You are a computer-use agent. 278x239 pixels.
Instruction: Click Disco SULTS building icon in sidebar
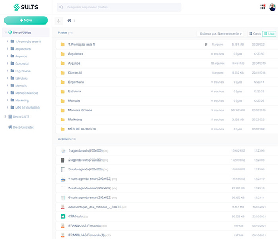10,116
